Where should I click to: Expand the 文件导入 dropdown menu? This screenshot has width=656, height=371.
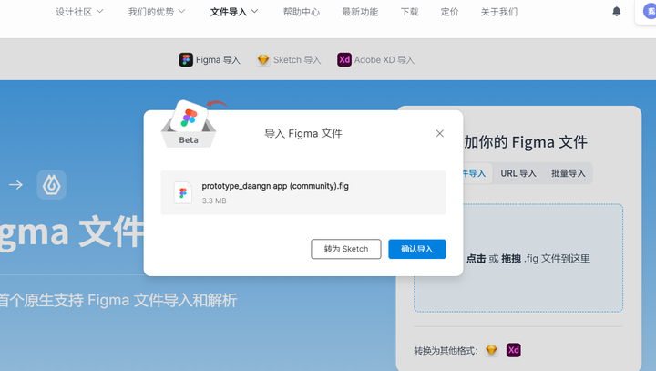(234, 12)
